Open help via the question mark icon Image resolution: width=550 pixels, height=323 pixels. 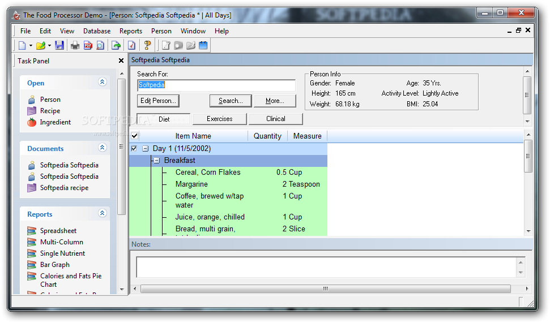tap(147, 45)
